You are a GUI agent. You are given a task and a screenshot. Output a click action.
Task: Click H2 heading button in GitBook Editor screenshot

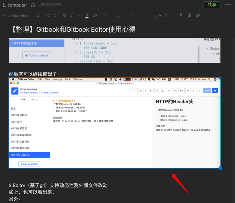click(175, 91)
